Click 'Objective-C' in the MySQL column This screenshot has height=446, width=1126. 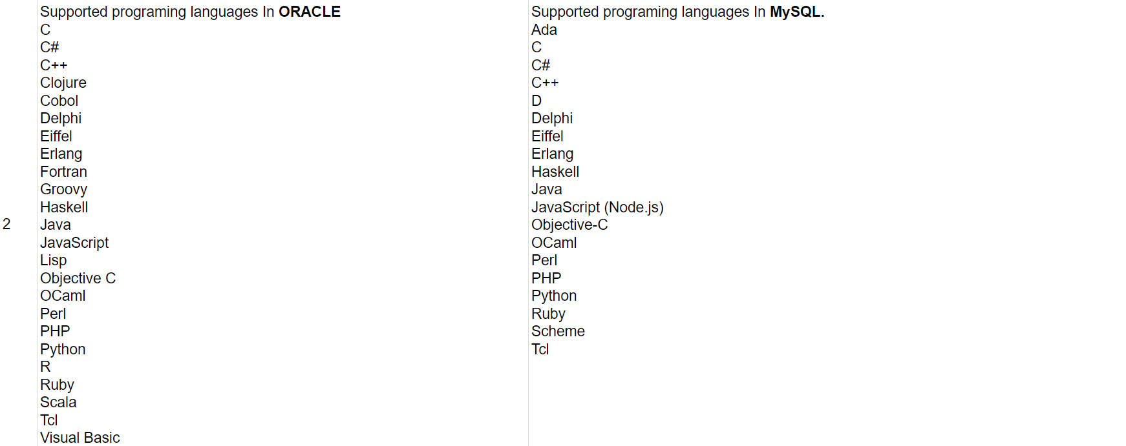pyautogui.click(x=569, y=225)
